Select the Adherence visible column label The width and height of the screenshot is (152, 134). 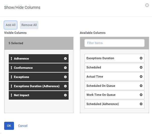21,58
